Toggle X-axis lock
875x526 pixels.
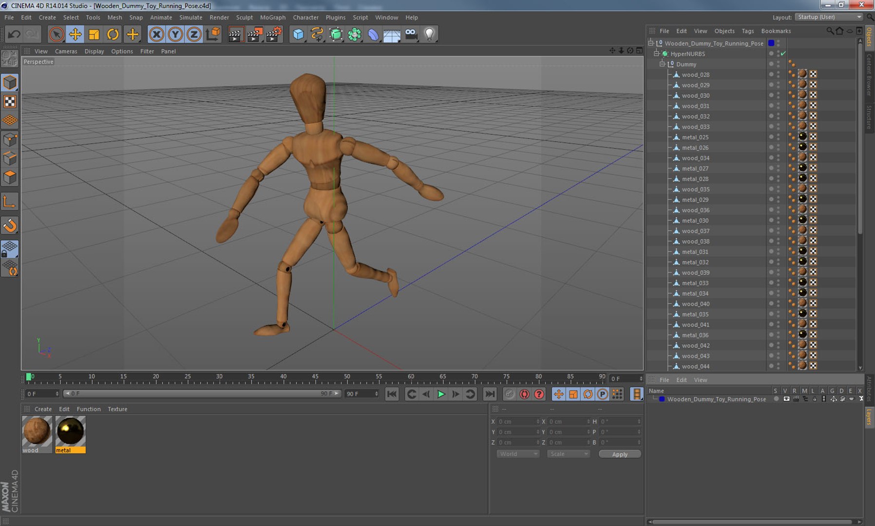(156, 34)
